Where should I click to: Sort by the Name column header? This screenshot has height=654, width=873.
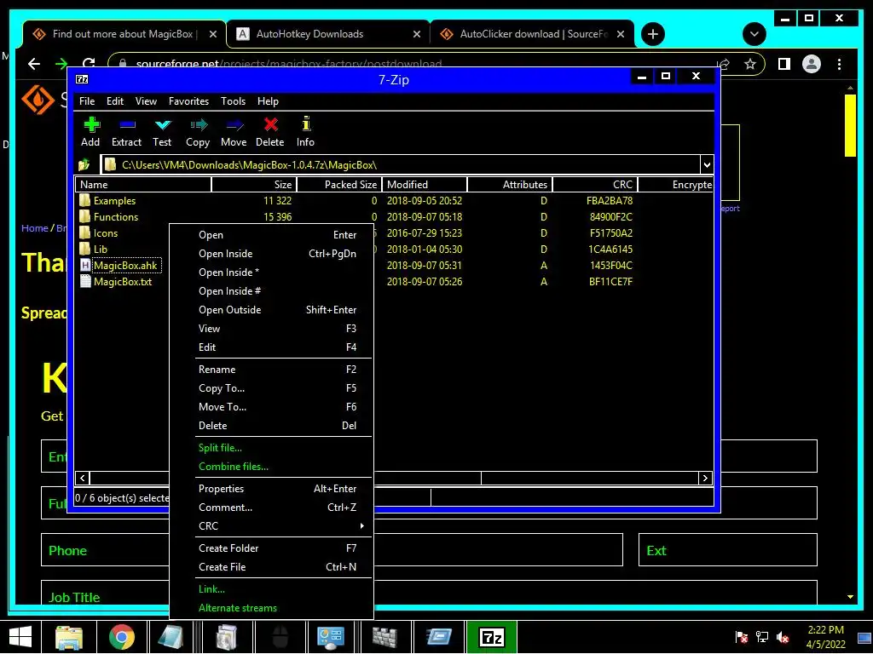click(143, 184)
